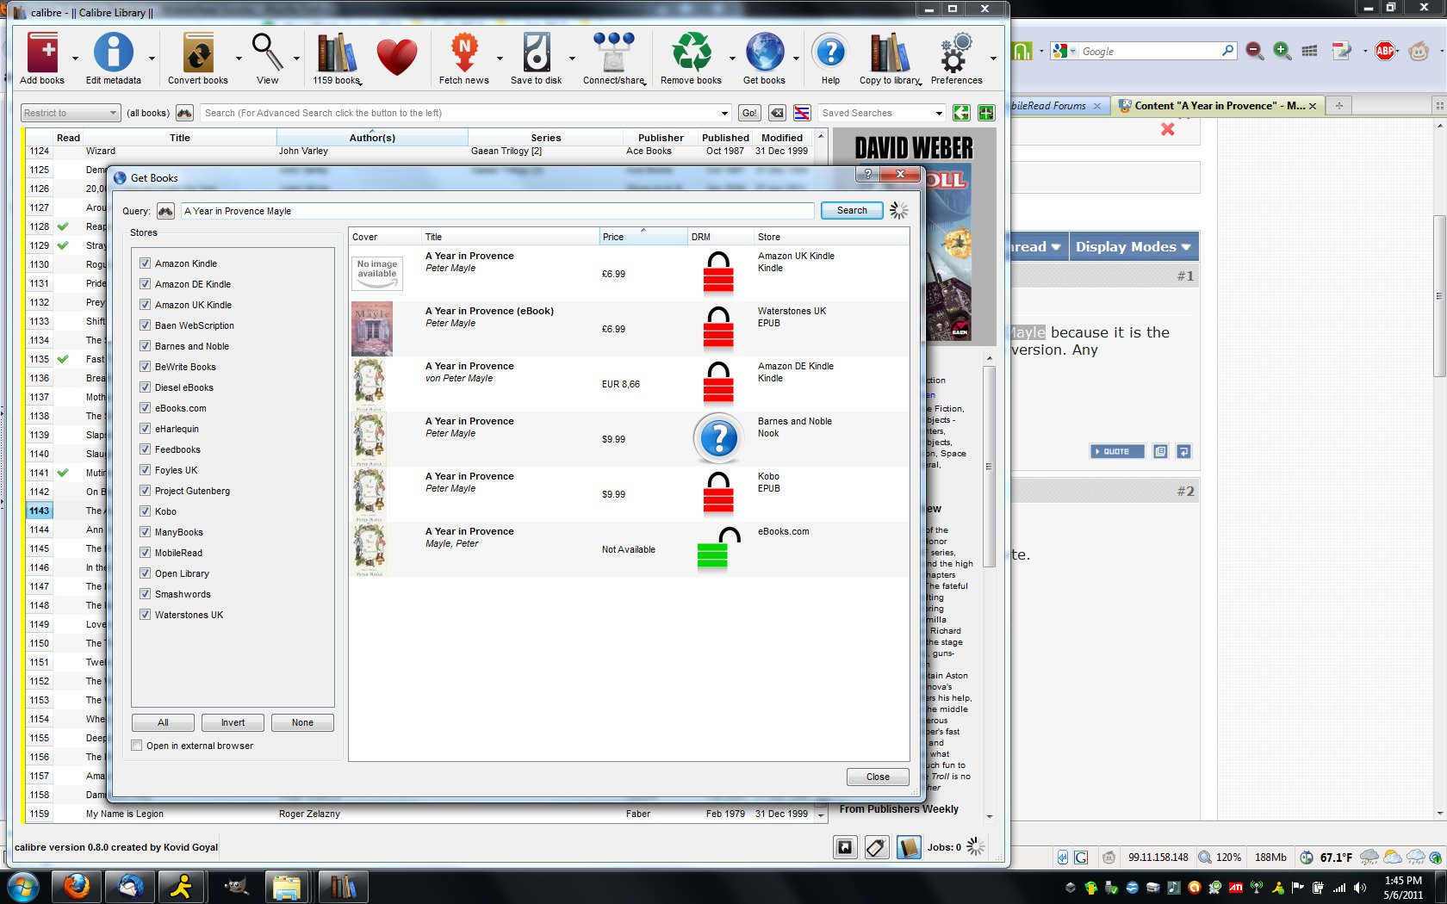1447x904 pixels.
Task: Click the Go! search button
Action: click(x=749, y=113)
